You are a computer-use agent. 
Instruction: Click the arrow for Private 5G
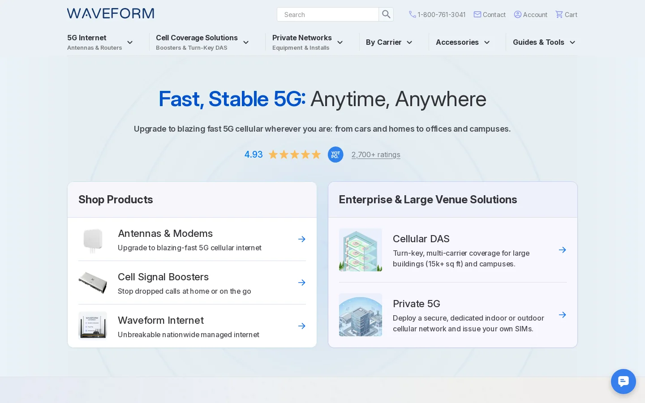[x=563, y=315]
